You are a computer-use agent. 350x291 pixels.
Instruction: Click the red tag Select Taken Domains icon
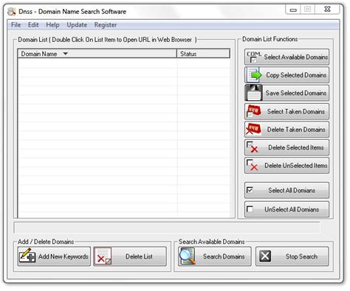click(x=253, y=111)
